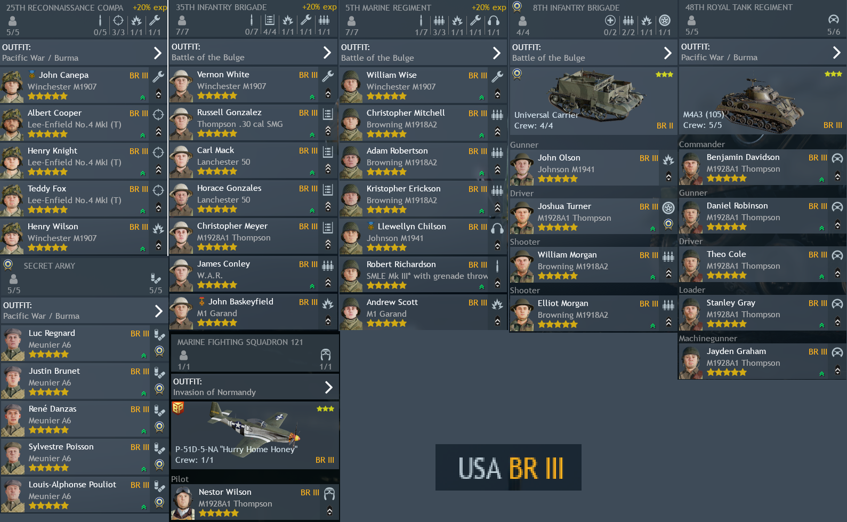Click the USA BR III label
Viewport: 847px width, 522px height.
point(509,468)
